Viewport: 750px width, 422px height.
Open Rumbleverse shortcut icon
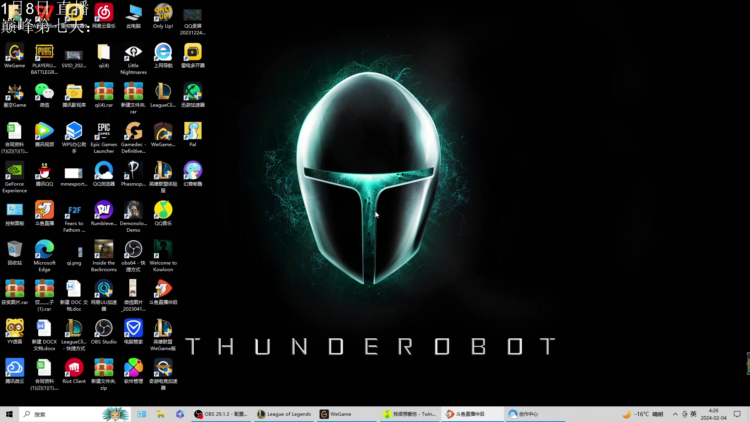click(104, 214)
